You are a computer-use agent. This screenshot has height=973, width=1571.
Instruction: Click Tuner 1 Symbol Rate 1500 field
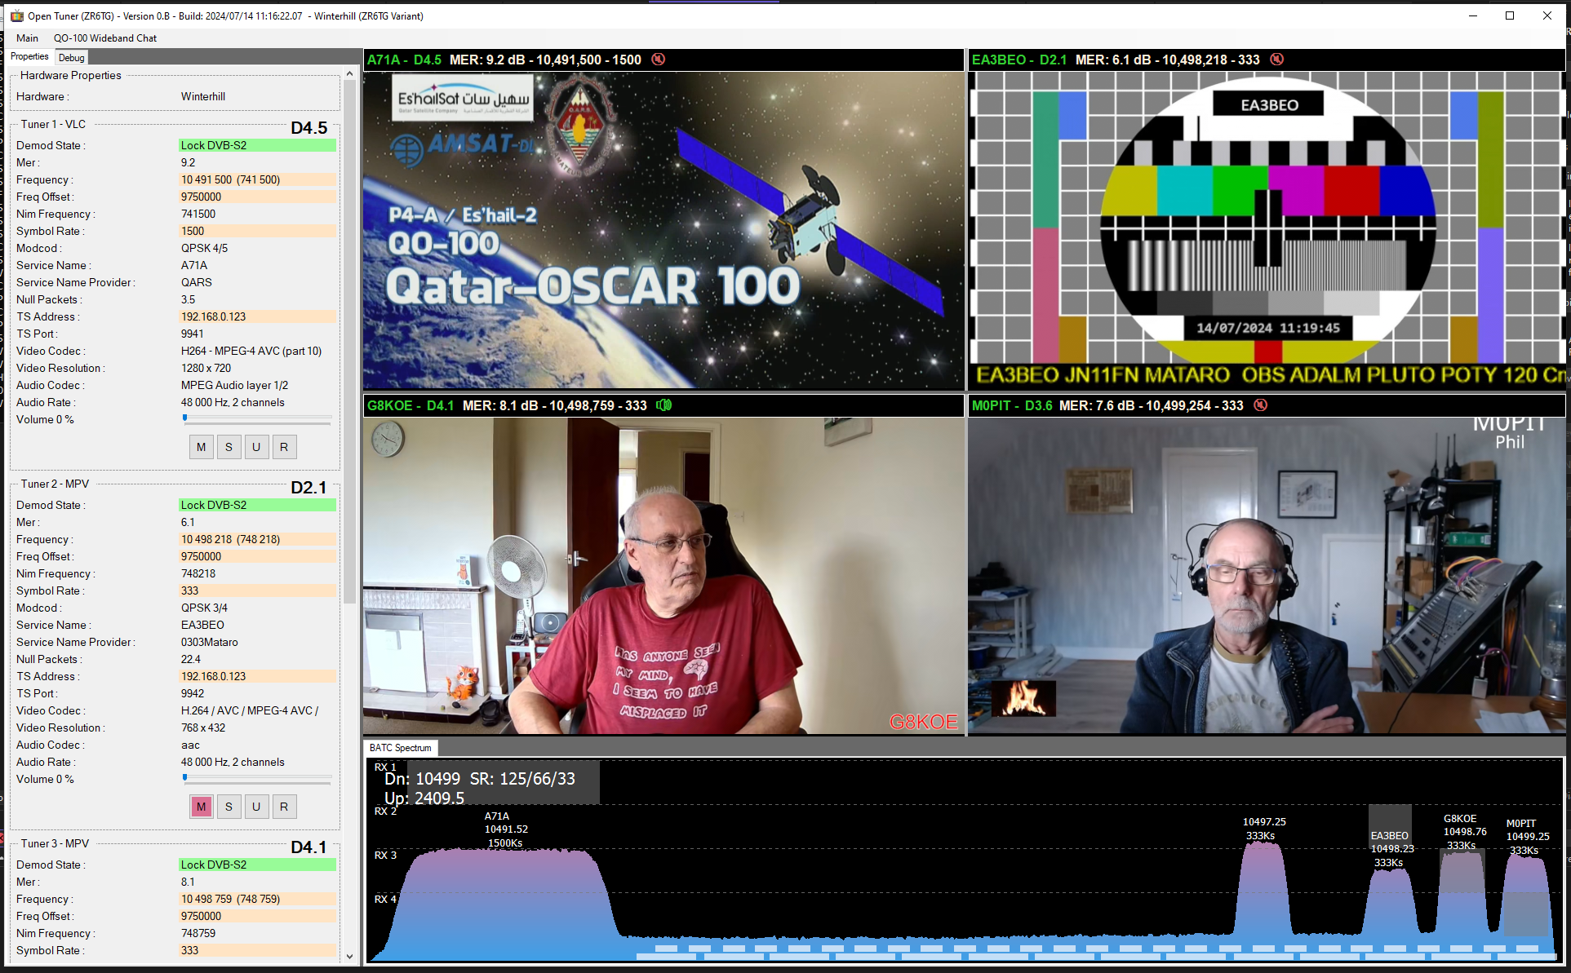pyautogui.click(x=257, y=231)
